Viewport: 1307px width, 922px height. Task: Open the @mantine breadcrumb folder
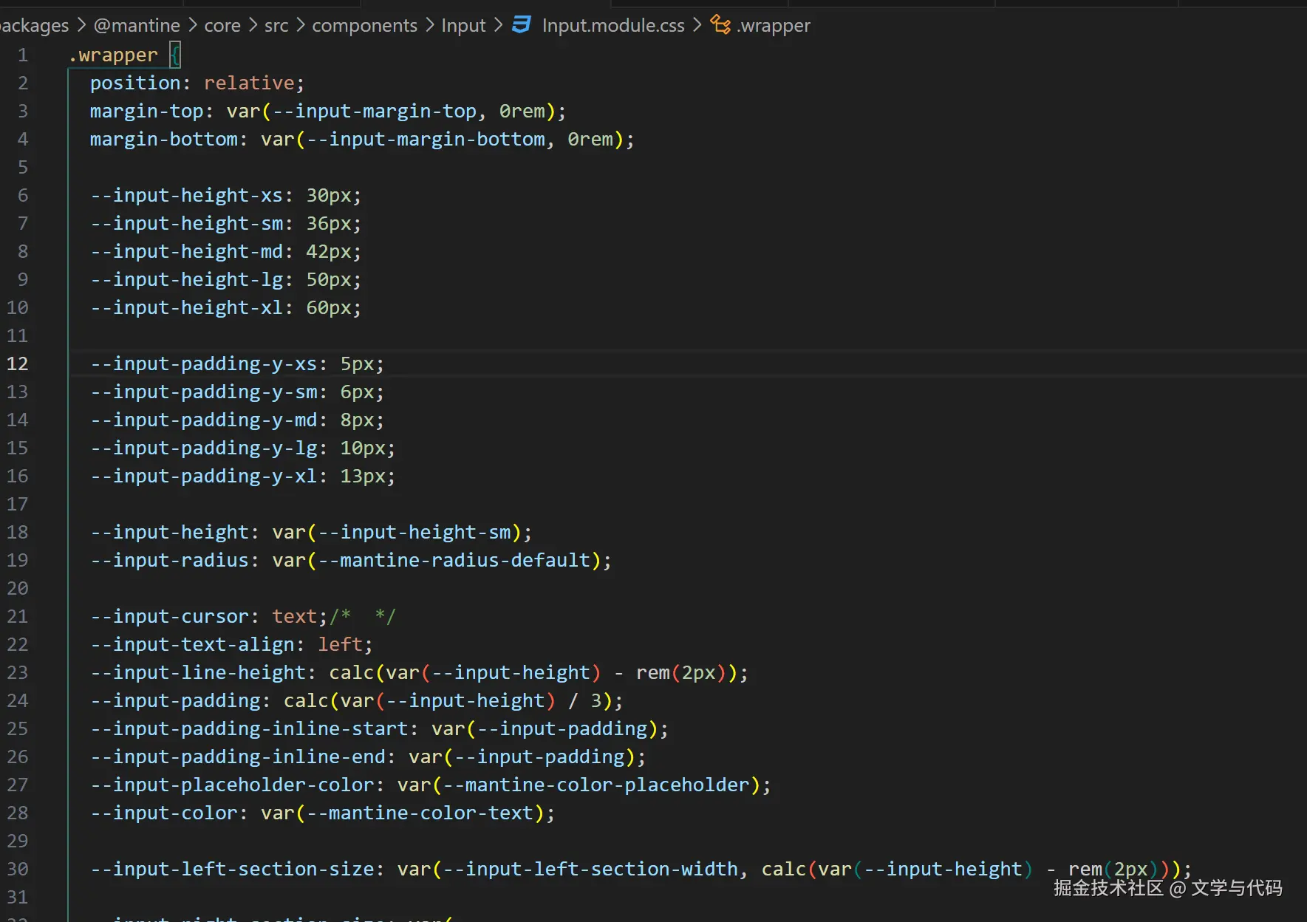(x=137, y=25)
